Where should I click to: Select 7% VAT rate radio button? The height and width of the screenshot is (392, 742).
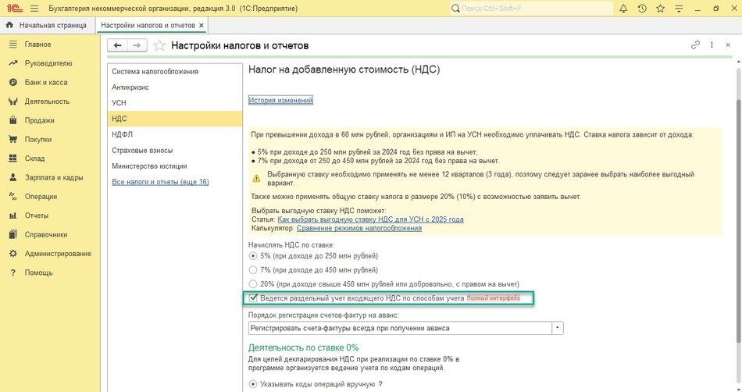click(252, 269)
